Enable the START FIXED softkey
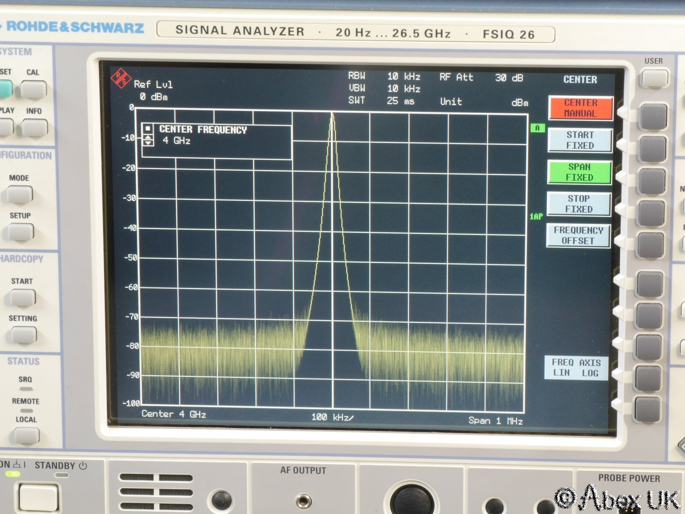This screenshot has height=514, width=685. 580,140
